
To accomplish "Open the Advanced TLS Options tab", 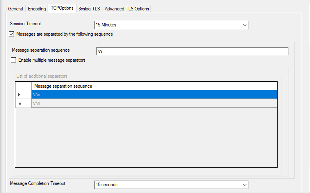I will tap(127, 9).
